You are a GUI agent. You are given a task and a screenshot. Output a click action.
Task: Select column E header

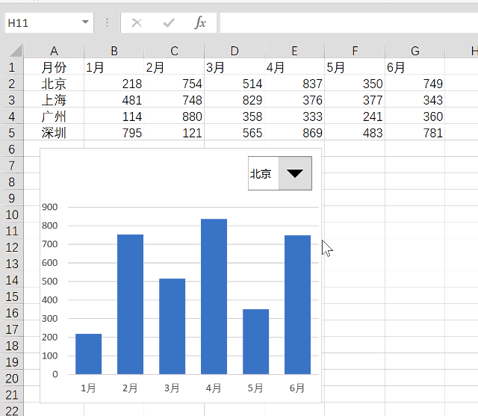[294, 51]
